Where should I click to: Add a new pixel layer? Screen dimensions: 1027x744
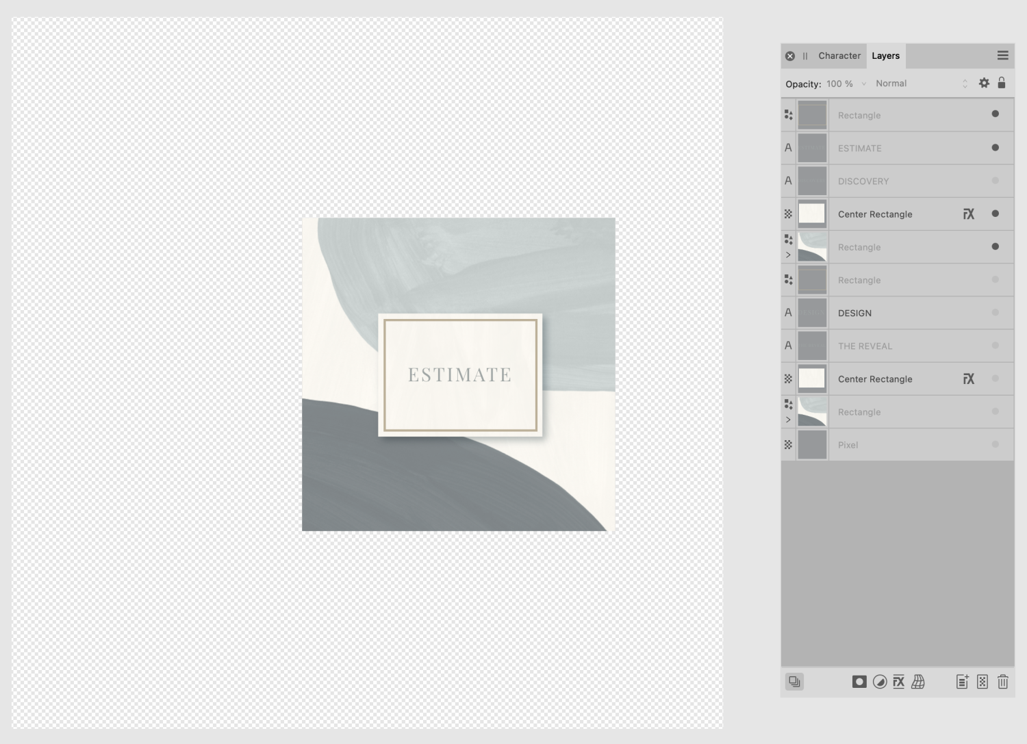click(x=982, y=682)
